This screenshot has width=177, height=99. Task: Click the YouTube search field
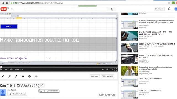click(x=66, y=9)
